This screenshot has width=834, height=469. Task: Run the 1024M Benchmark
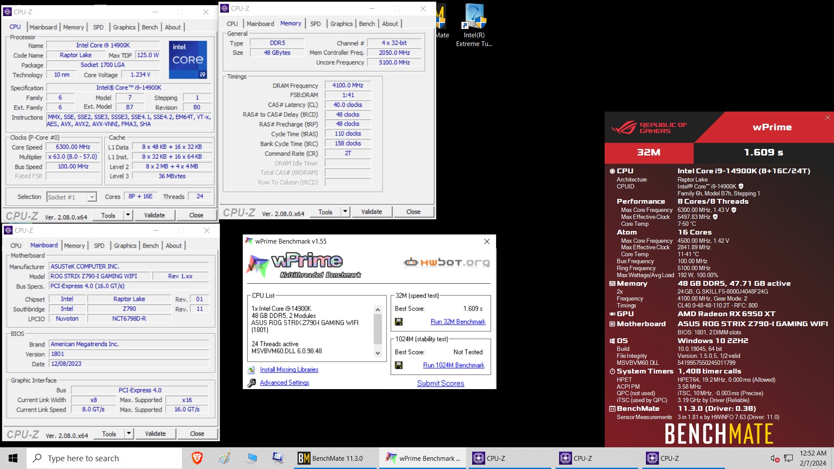(x=453, y=365)
